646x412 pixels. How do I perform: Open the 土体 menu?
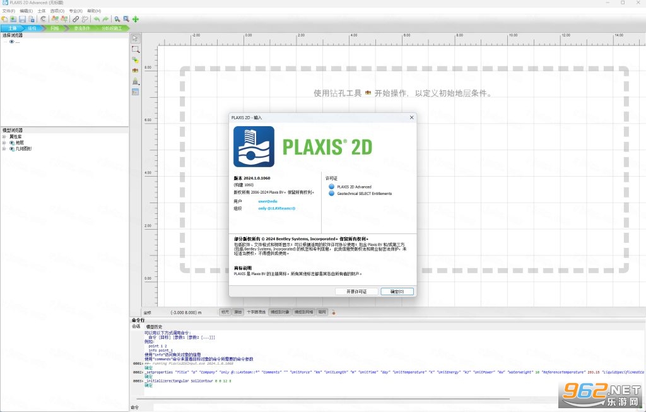coord(42,11)
